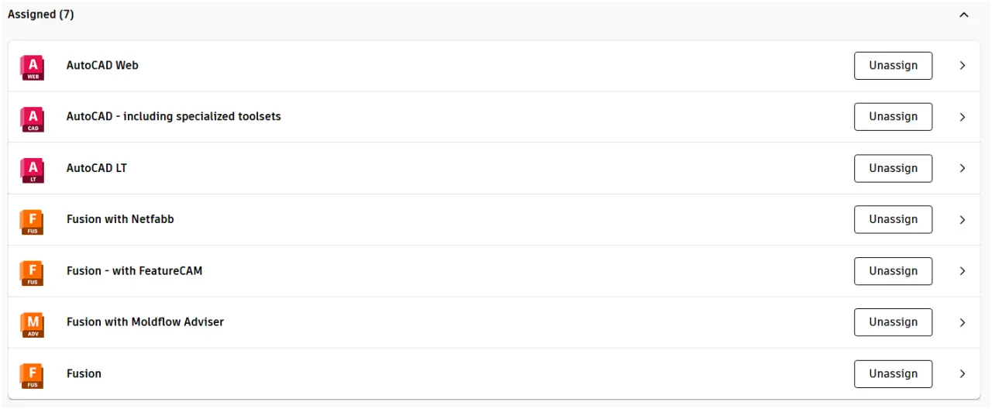Viewport: 992px width, 409px height.
Task: Collapse the Assigned (7) section
Action: [964, 15]
